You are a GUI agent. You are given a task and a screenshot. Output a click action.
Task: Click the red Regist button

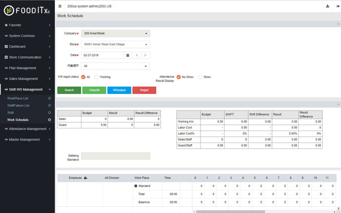[144, 90]
